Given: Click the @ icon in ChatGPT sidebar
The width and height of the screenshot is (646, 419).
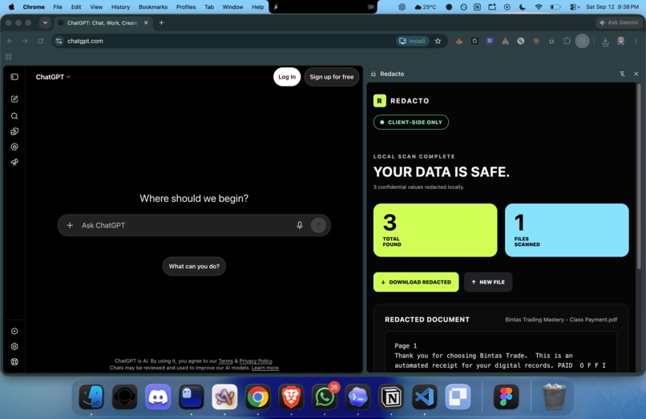Looking at the screenshot, I should click(14, 147).
